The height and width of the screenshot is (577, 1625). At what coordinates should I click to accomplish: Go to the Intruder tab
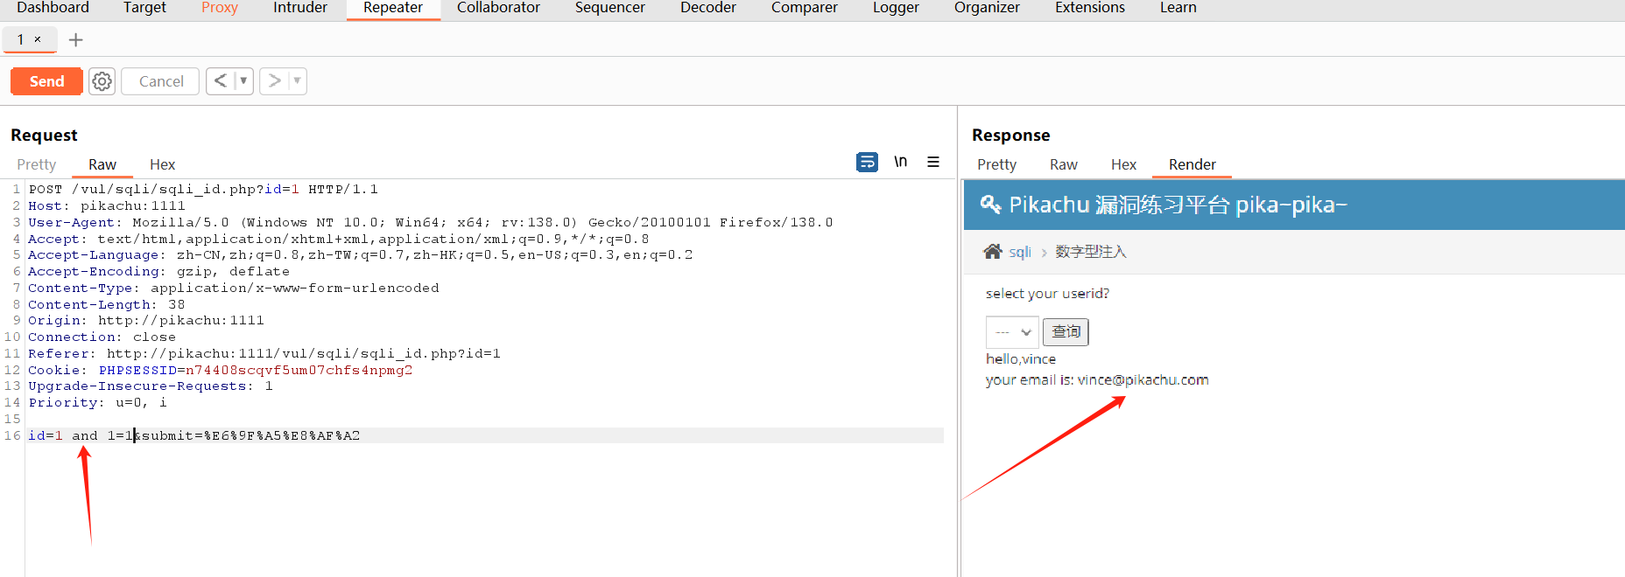[300, 8]
